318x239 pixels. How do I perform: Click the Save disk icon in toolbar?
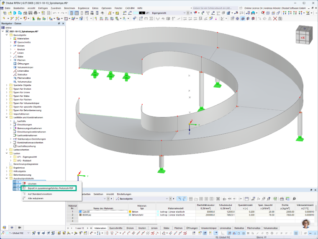click(x=30, y=13)
